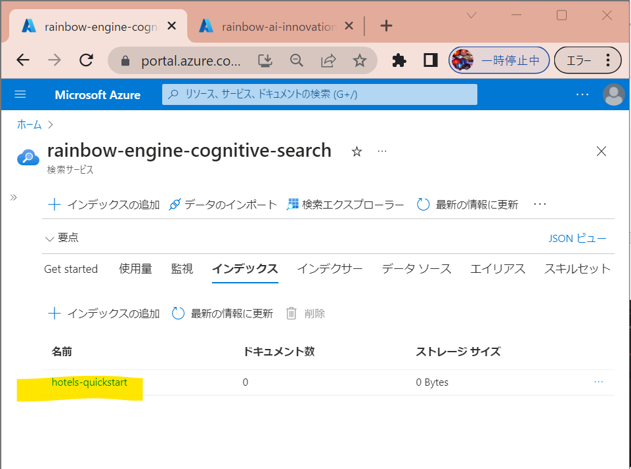
Task: Switch to the Get started tab
Action: point(71,269)
